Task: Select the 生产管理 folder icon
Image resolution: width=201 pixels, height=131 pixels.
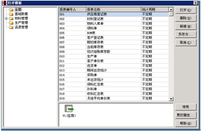Action: [x=11, y=23]
